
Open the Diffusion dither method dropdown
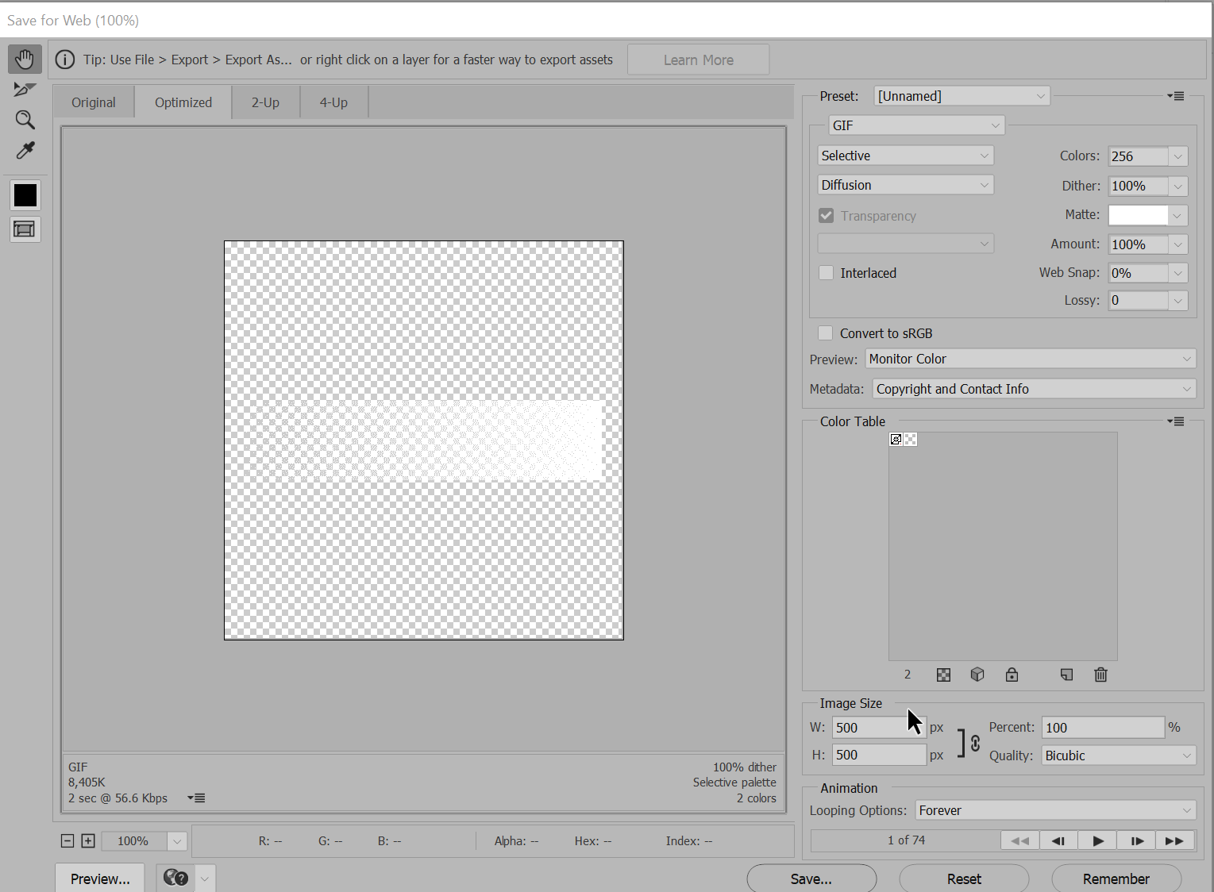point(905,185)
